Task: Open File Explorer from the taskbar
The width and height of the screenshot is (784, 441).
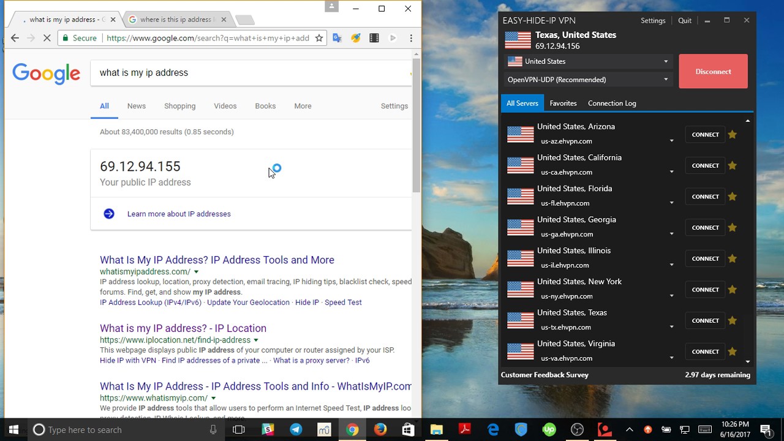Action: pos(436,429)
